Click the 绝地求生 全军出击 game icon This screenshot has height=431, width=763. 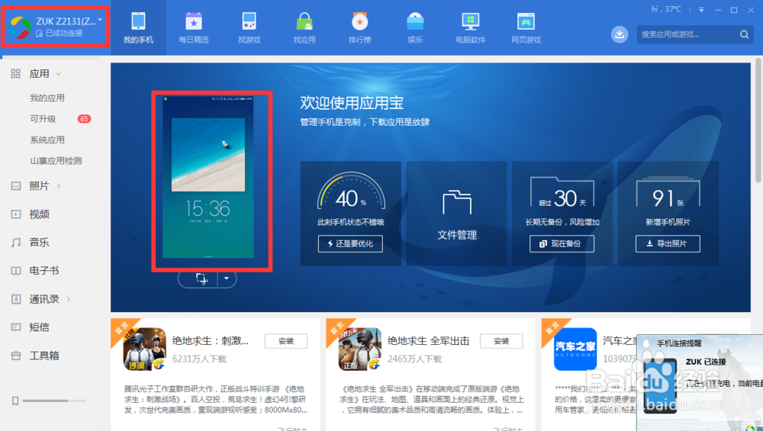tap(360, 349)
